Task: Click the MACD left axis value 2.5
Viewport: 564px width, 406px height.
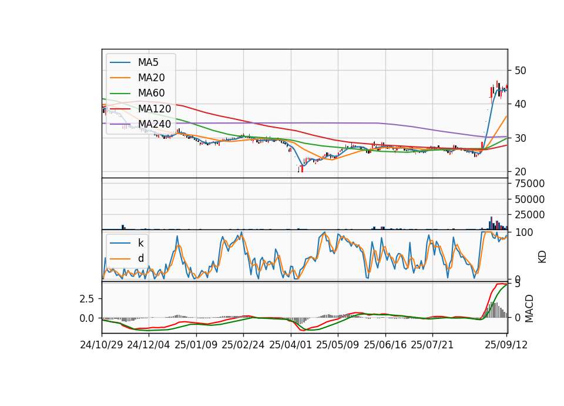Action: (87, 299)
